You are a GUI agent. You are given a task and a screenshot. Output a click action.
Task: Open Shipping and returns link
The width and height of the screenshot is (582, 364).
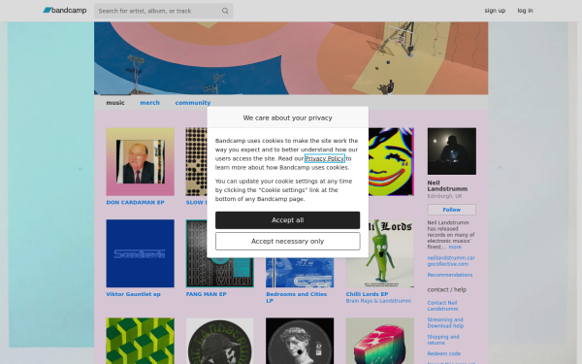pos(443,340)
